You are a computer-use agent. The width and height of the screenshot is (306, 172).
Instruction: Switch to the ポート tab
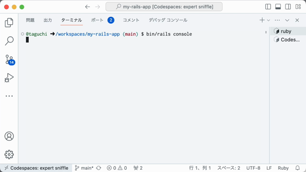coord(97,20)
